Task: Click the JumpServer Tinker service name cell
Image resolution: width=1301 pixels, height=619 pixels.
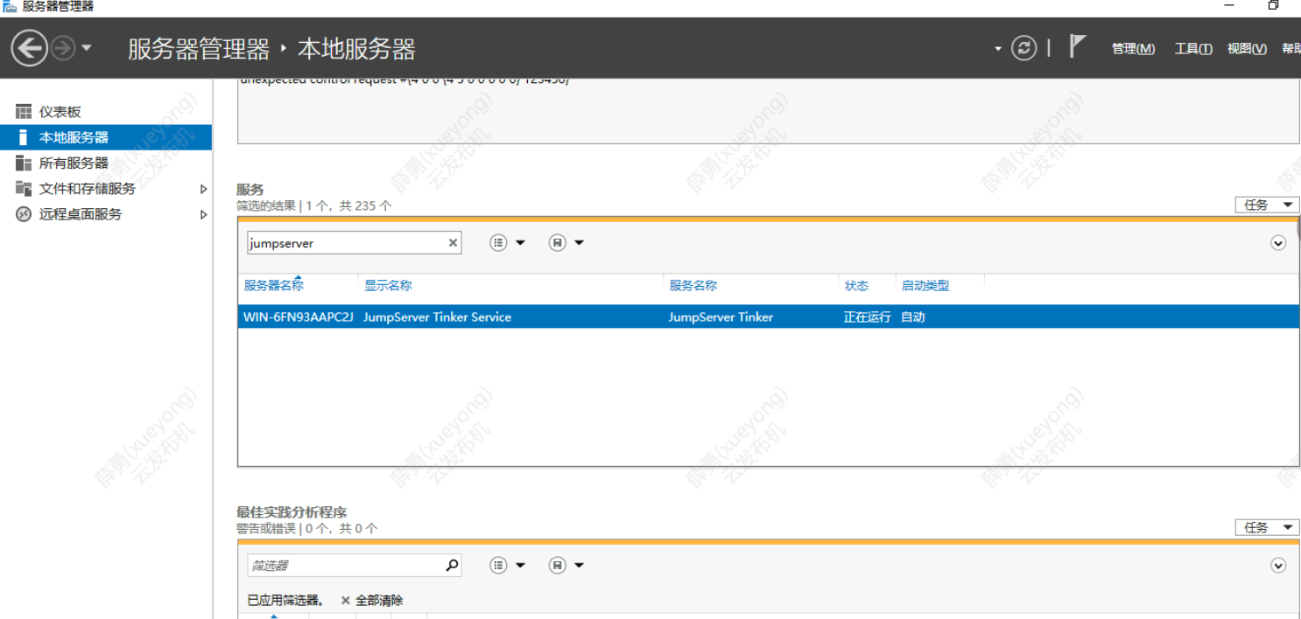Action: pyautogui.click(x=721, y=317)
